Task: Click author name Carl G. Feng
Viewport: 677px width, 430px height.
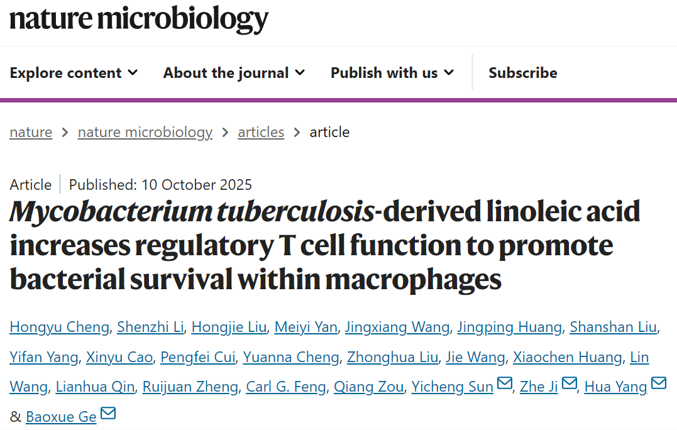Action: pyautogui.click(x=285, y=387)
